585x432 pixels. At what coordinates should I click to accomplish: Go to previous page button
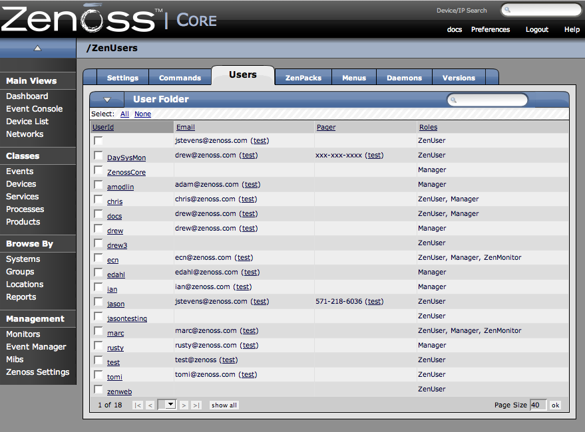point(150,405)
